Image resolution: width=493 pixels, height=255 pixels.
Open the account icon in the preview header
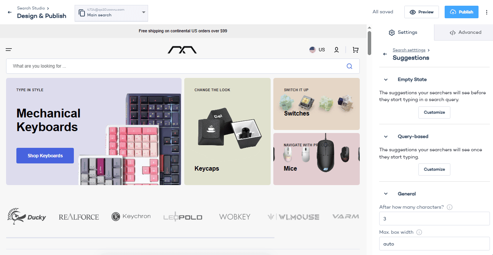point(336,49)
